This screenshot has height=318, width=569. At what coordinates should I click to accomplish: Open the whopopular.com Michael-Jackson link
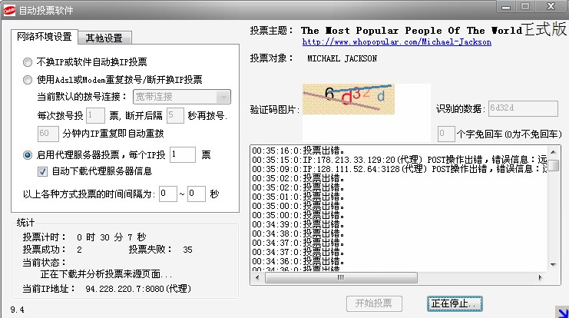pos(396,42)
